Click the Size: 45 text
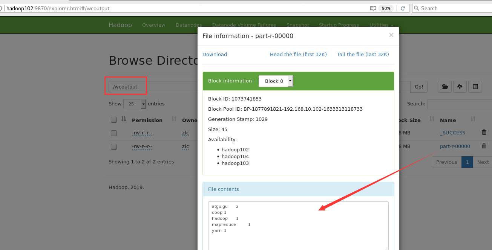 tap(218, 129)
